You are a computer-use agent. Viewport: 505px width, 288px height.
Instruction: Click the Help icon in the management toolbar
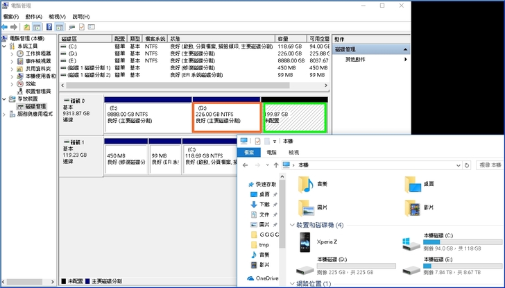point(49,26)
